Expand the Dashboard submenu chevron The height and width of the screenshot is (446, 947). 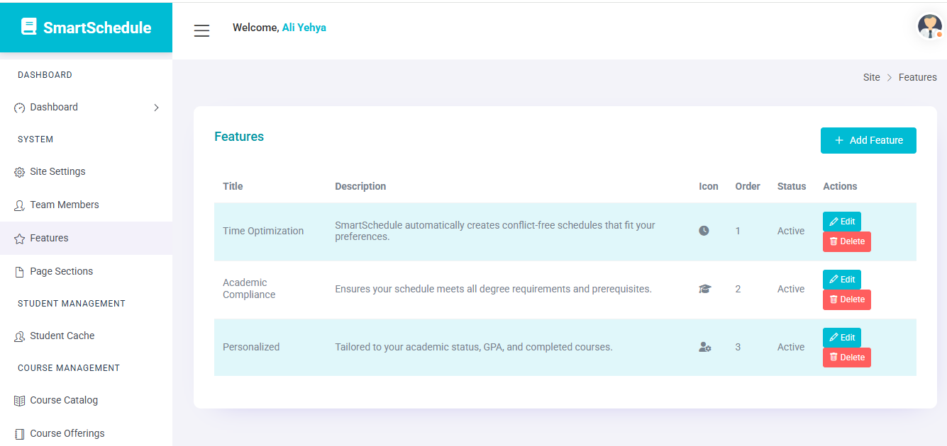pos(156,108)
